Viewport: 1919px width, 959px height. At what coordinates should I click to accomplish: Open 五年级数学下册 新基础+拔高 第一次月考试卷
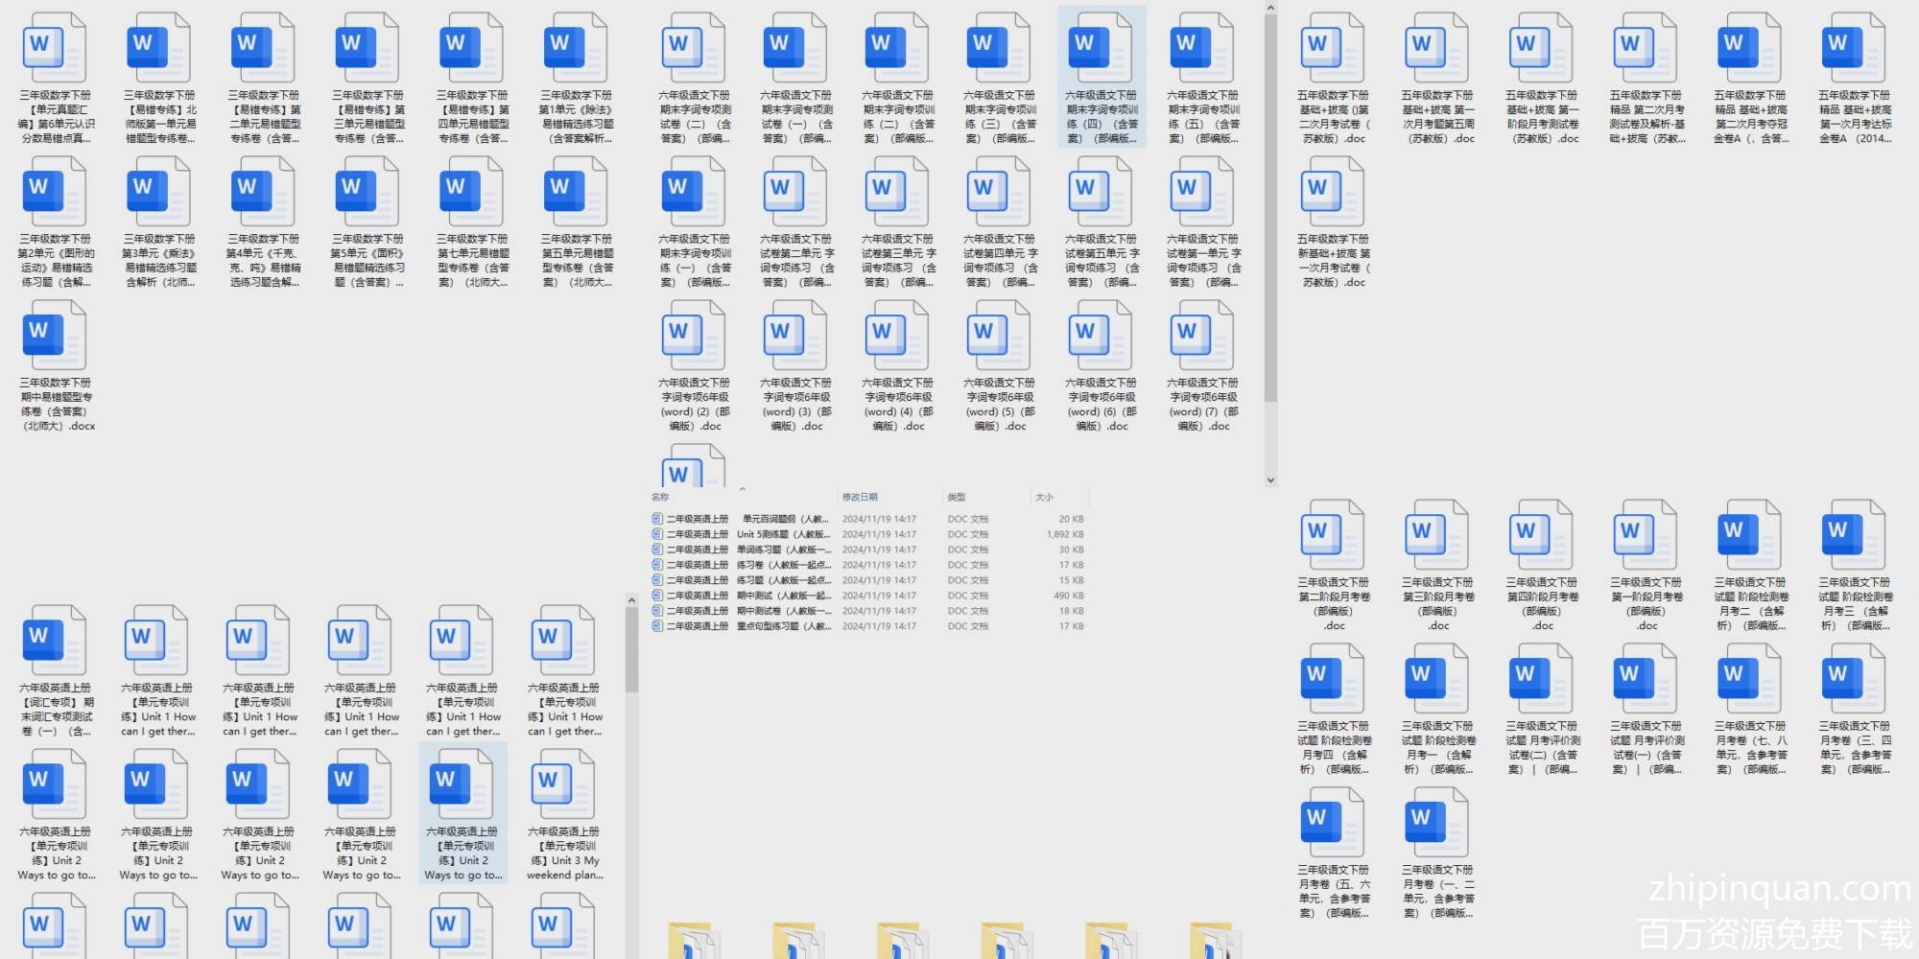tap(1333, 222)
